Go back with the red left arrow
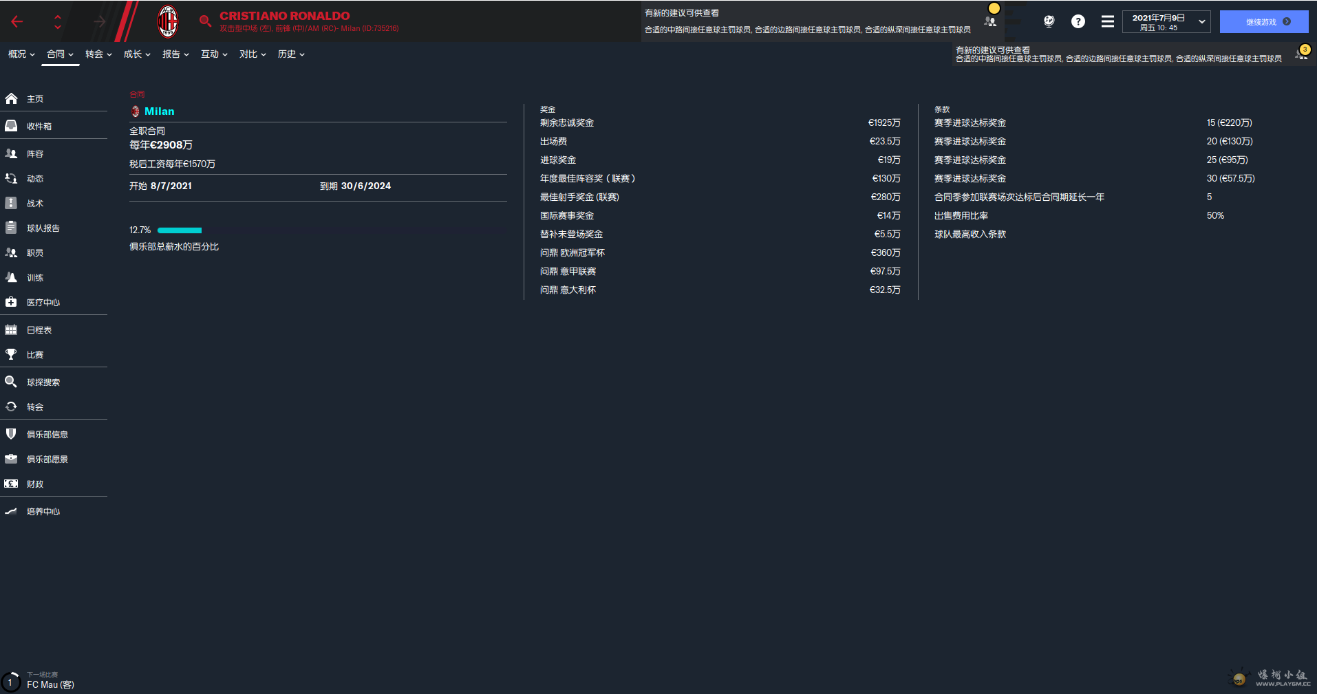1317x694 pixels. (x=17, y=22)
